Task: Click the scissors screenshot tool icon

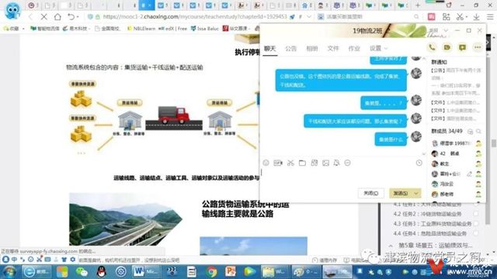Action: (290, 163)
